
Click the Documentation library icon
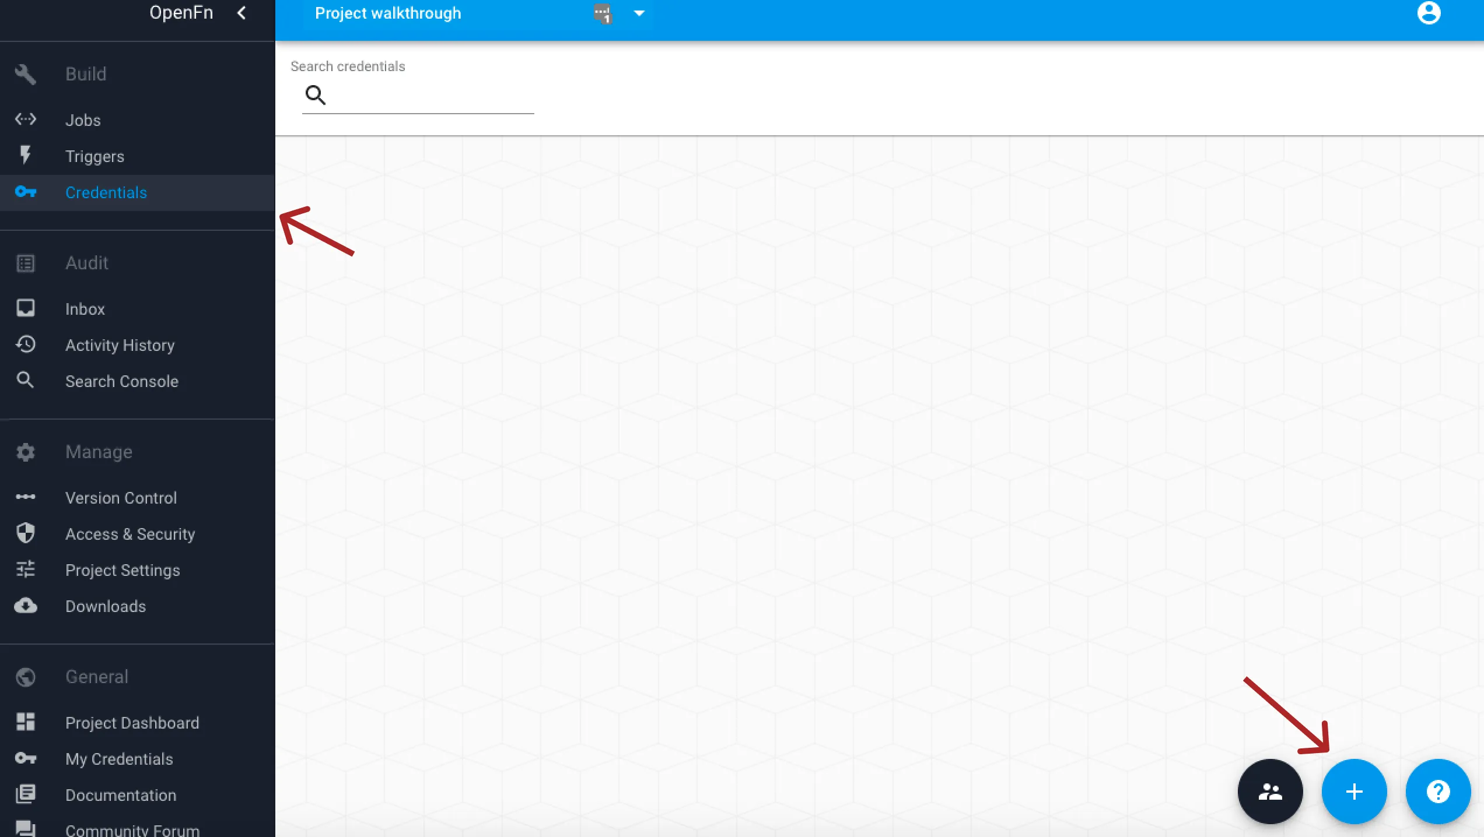[x=25, y=794]
